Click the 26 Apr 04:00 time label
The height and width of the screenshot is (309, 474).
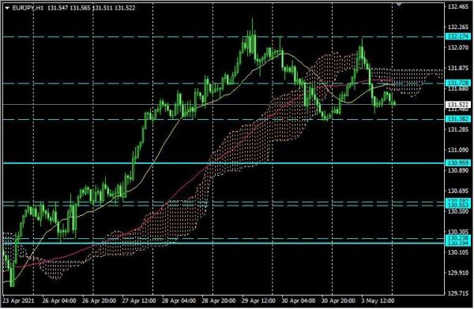point(59,301)
